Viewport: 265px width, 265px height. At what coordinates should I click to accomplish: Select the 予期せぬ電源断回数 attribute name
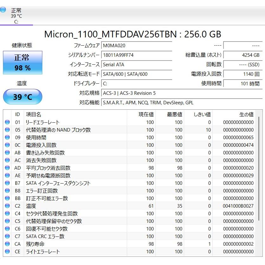click(48, 175)
